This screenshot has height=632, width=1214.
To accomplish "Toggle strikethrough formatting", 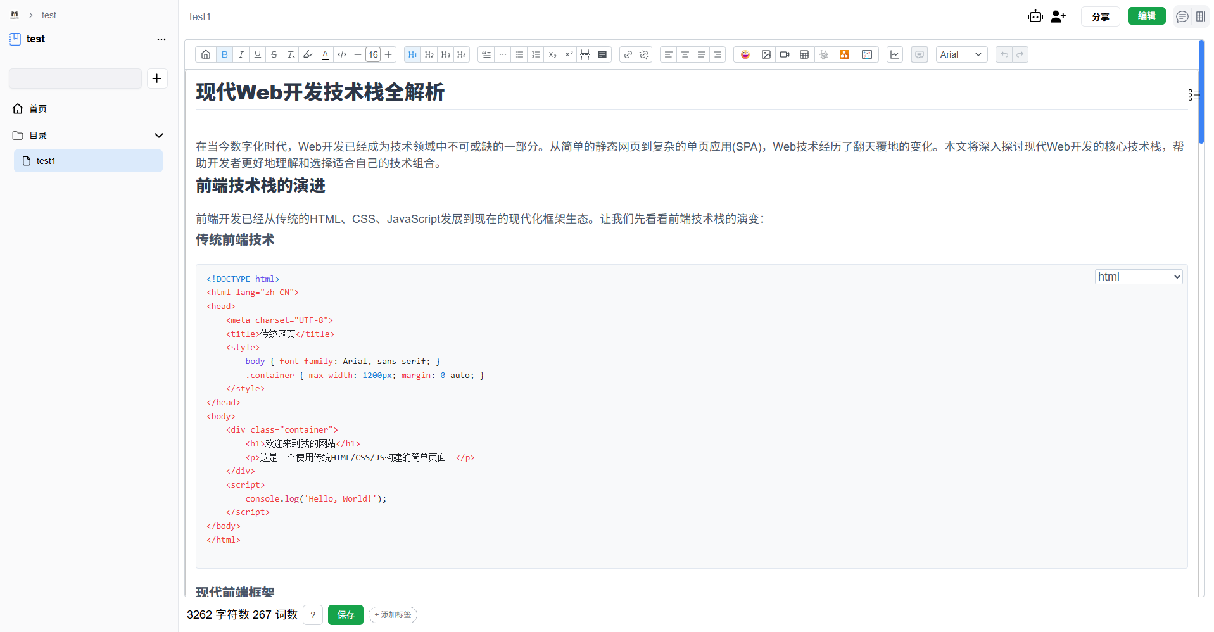I will coord(274,54).
